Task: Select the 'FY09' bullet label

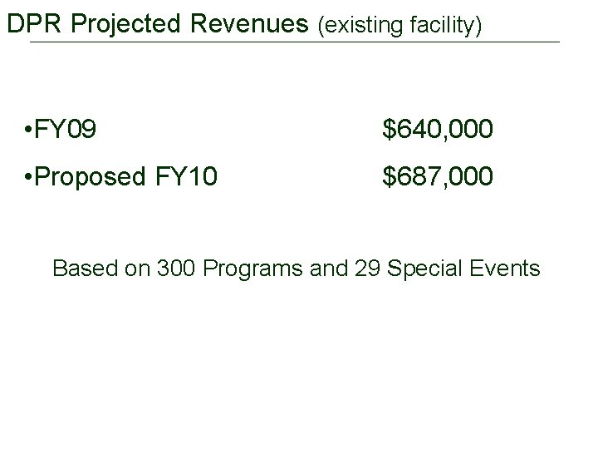Action: pyautogui.click(x=66, y=129)
